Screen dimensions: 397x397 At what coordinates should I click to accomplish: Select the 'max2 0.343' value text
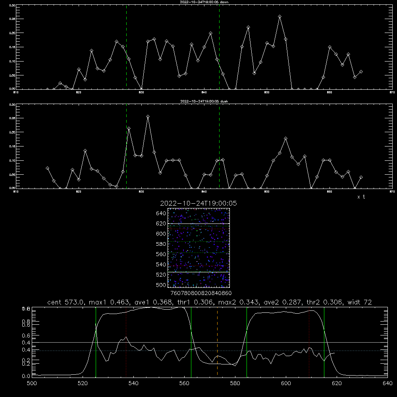(x=238, y=302)
